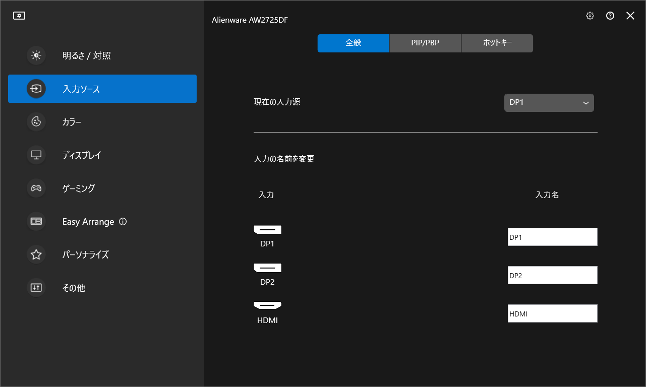Click the display monitor icon
The width and height of the screenshot is (646, 387).
pos(36,155)
